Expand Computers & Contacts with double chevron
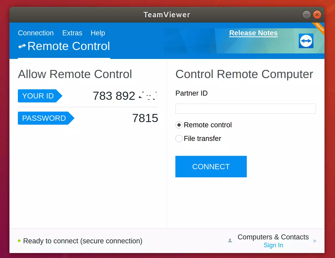 [x=315, y=241]
